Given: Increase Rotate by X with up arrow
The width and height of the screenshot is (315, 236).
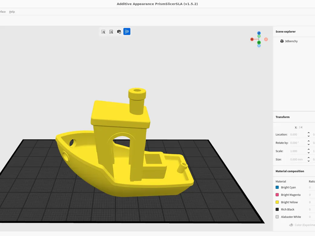Looking at the screenshot, I should (309, 141).
